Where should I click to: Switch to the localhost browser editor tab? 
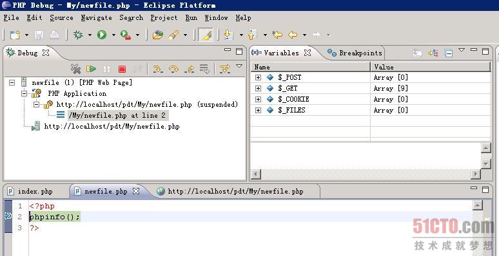[230, 191]
